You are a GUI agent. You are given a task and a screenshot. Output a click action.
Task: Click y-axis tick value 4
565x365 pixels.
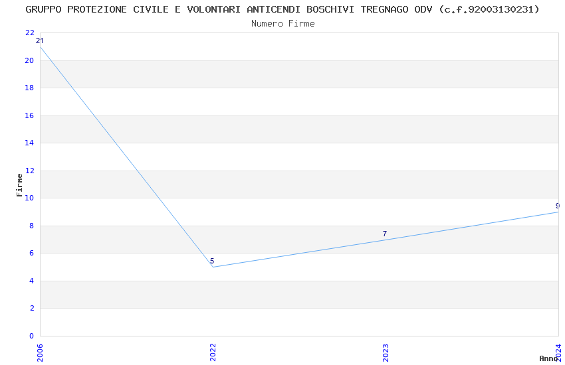32,281
